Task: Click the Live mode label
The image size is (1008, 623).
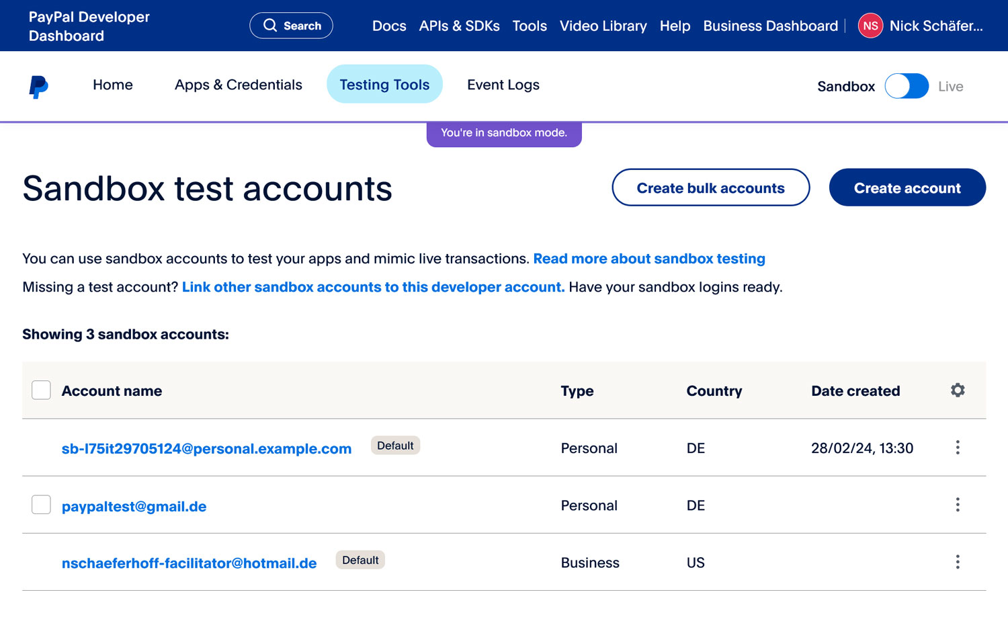Action: point(950,87)
